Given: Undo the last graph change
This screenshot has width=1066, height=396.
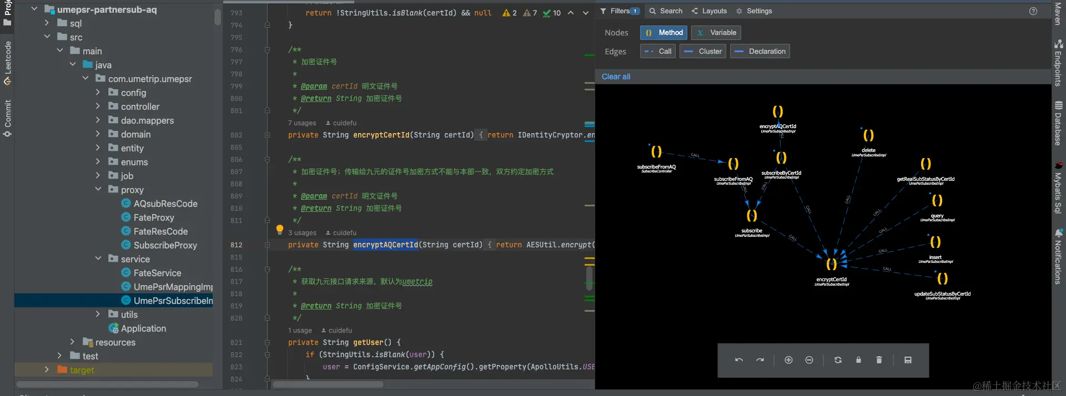Looking at the screenshot, I should 739,360.
